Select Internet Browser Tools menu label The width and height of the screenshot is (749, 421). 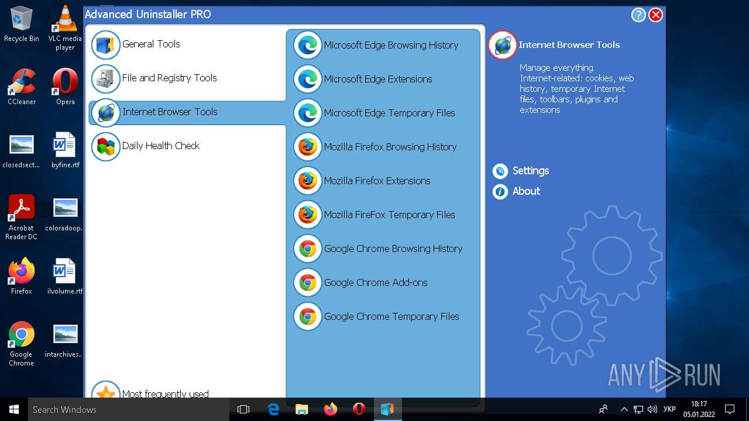[x=170, y=112]
